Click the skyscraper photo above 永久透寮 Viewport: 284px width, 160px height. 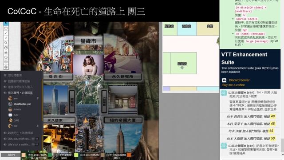(x=55, y=100)
